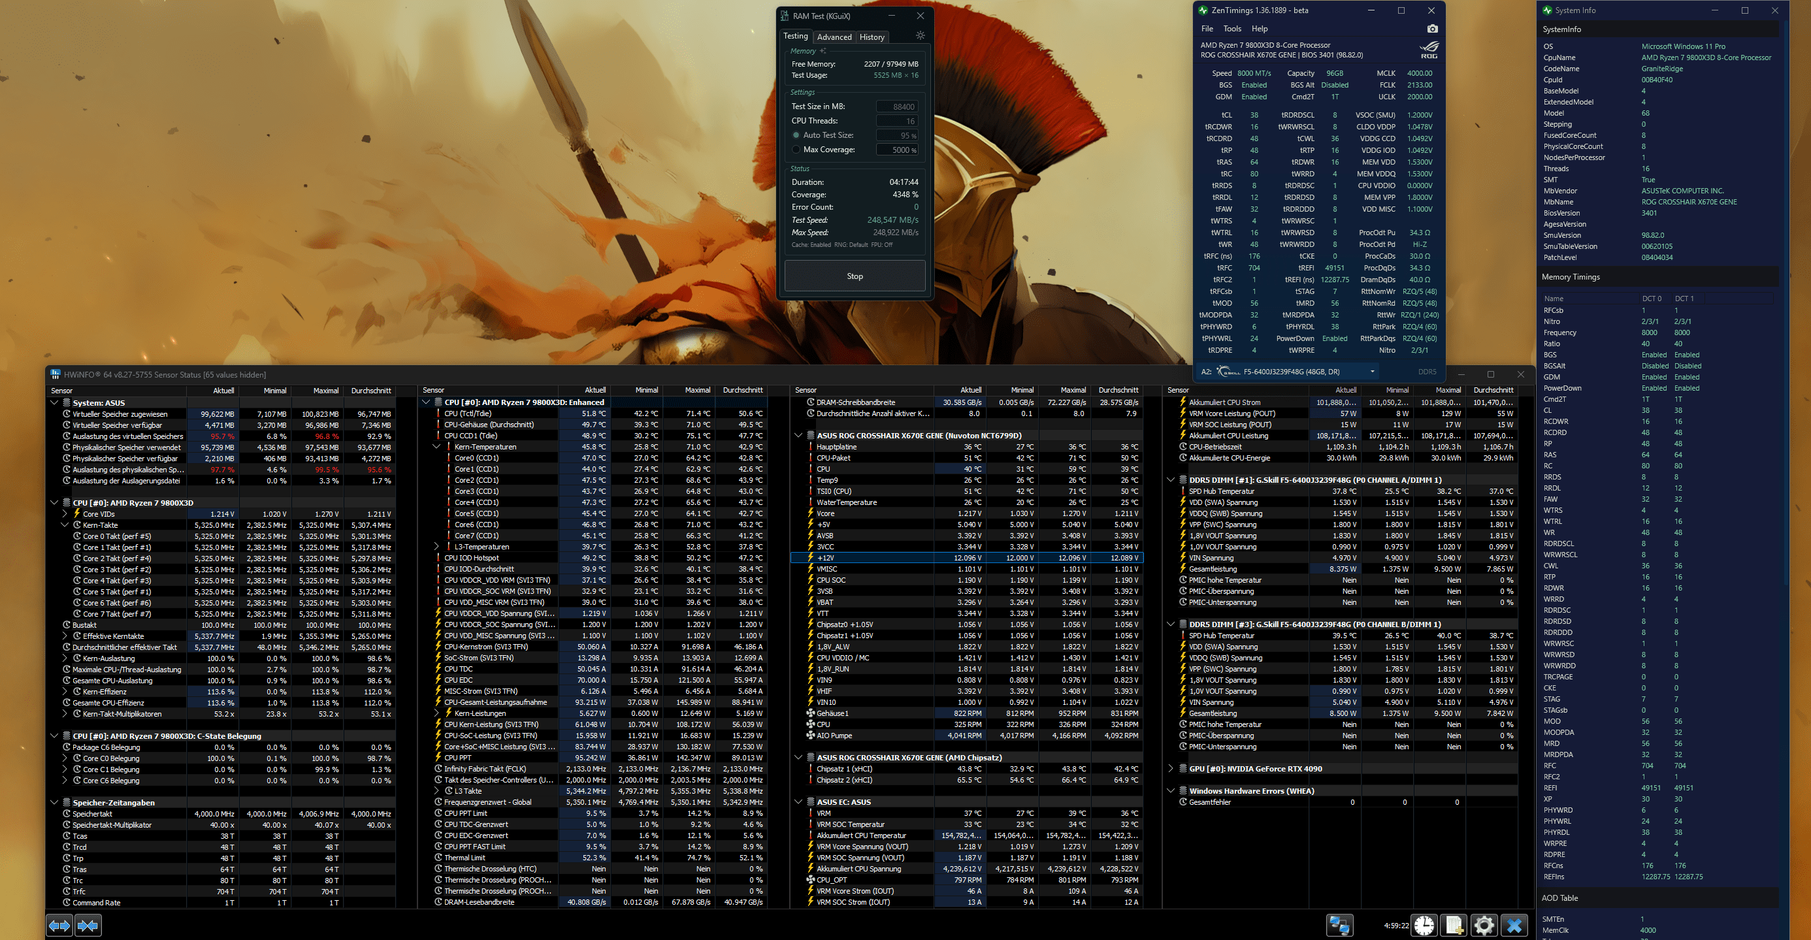
Task: Toggle the RAM Test light theme sun icon
Action: pos(921,36)
